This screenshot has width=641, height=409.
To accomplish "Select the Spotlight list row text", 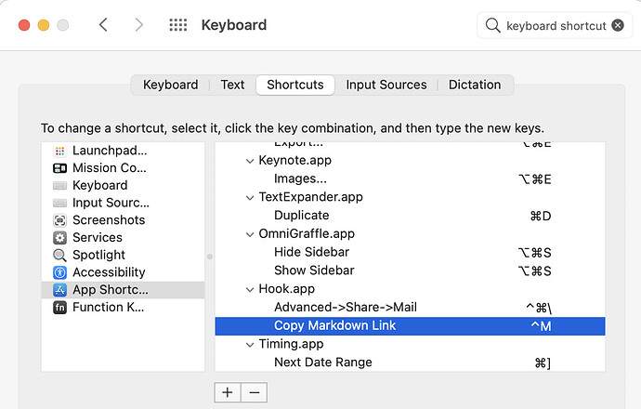I will pos(98,256).
